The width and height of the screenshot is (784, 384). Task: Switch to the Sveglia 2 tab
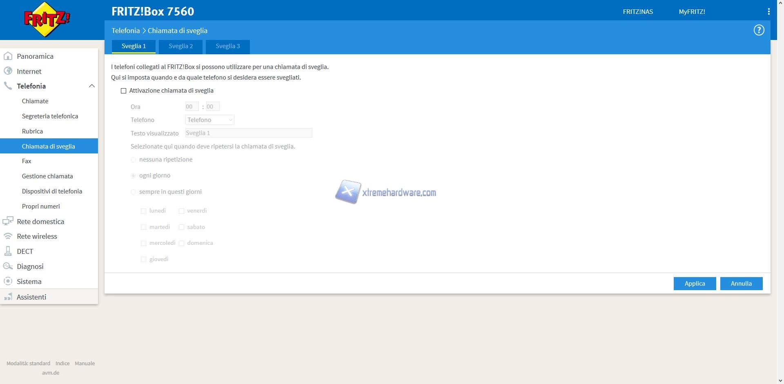coord(180,46)
